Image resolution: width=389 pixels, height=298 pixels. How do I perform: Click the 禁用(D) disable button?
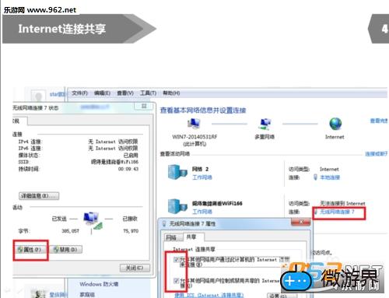(66, 250)
